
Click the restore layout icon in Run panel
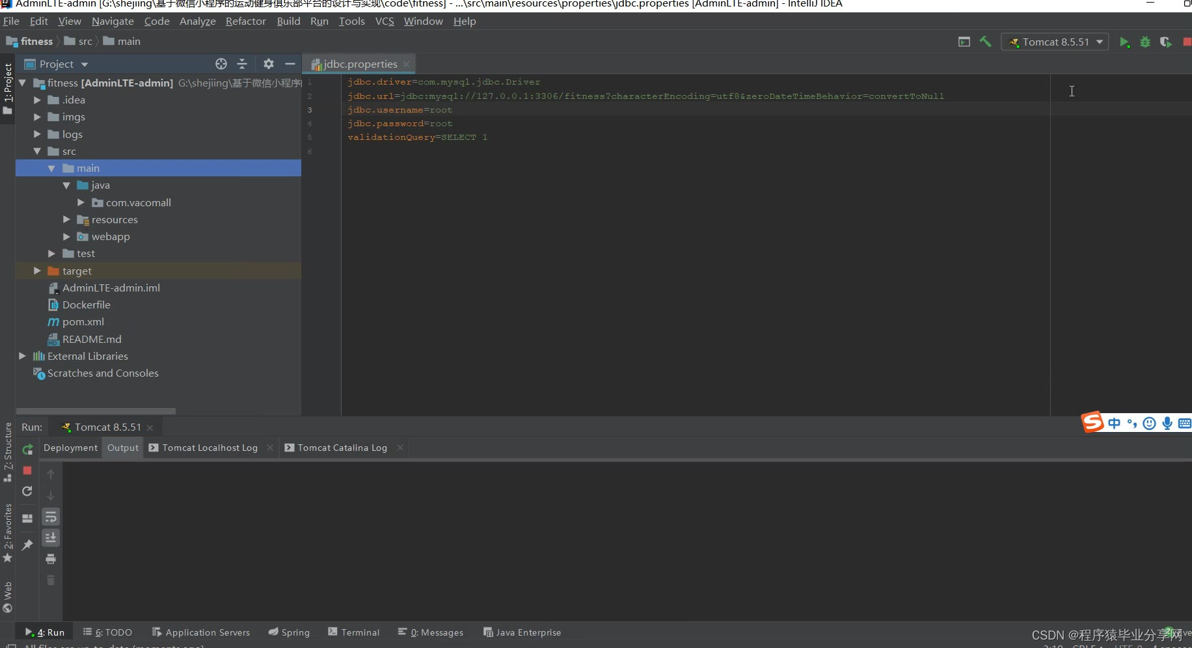pos(27,519)
